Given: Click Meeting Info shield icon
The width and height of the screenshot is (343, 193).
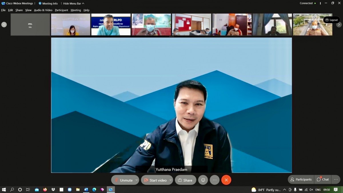Looking at the screenshot, I should pos(40,3).
